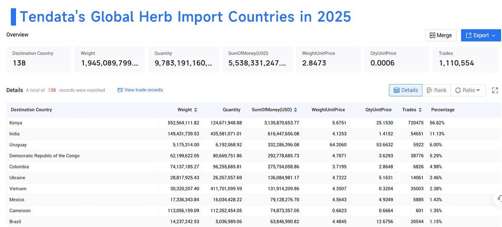Image resolution: width=502 pixels, height=227 pixels.
Task: Click the Weight summary card value
Action: (110, 63)
